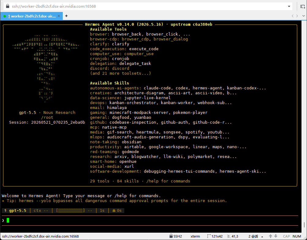Click the up arrow in status bar
Viewport: 307px width, 240px height.
(x=270, y=236)
